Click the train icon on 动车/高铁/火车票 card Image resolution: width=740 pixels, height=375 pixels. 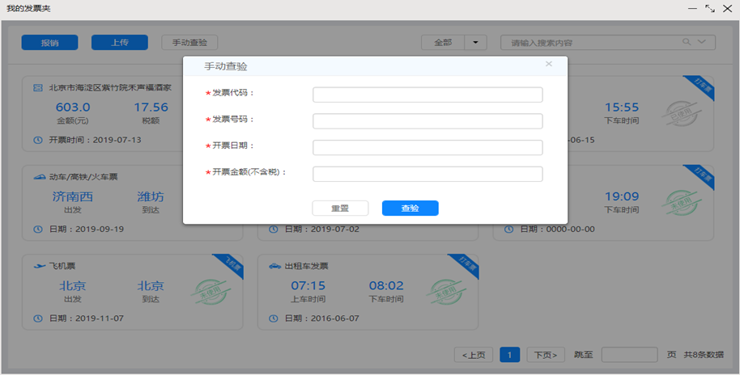click(x=38, y=178)
